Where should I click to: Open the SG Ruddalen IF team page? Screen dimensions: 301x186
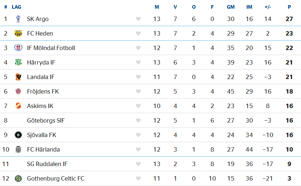coord(47,164)
